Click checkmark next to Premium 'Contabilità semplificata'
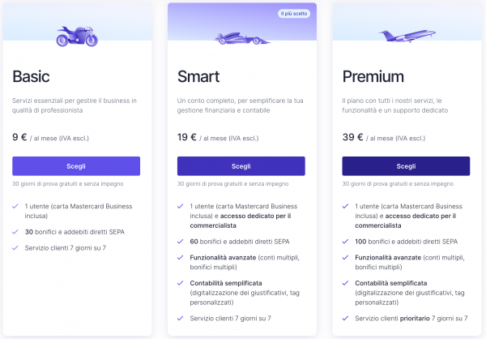This screenshot has width=486, height=339. pos(346,283)
